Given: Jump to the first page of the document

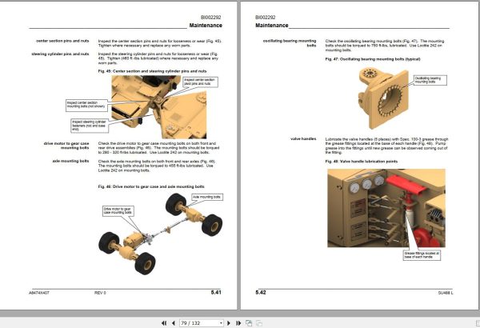Looking at the screenshot, I should 164,322.
